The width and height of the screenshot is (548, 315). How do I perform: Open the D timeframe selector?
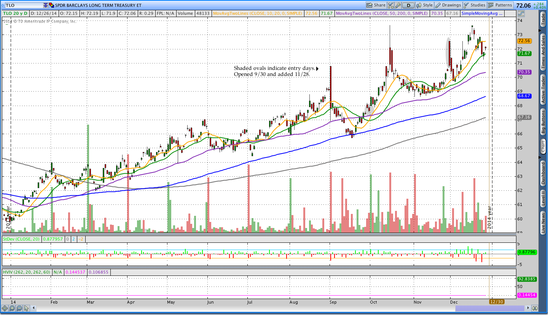coord(408,5)
